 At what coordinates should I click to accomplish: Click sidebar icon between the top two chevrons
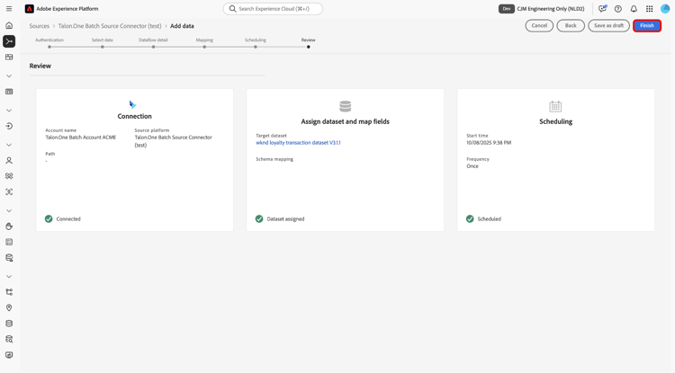click(9, 92)
